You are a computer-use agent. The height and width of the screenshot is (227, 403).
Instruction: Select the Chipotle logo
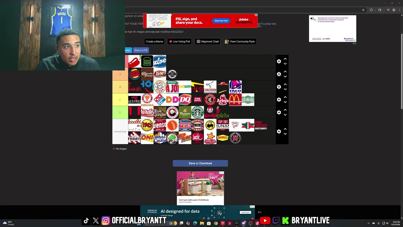coord(210,100)
